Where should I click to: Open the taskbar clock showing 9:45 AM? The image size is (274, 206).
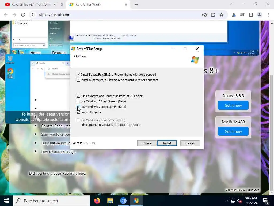tap(251, 201)
